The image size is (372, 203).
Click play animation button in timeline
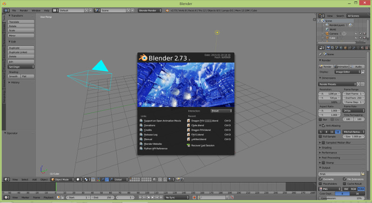click(x=153, y=197)
